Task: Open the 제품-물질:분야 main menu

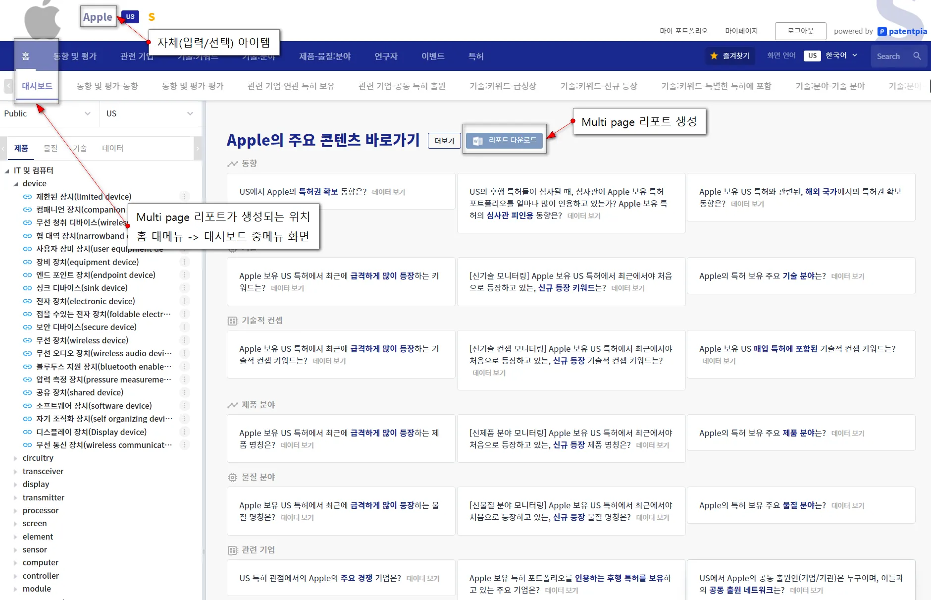Action: tap(325, 56)
